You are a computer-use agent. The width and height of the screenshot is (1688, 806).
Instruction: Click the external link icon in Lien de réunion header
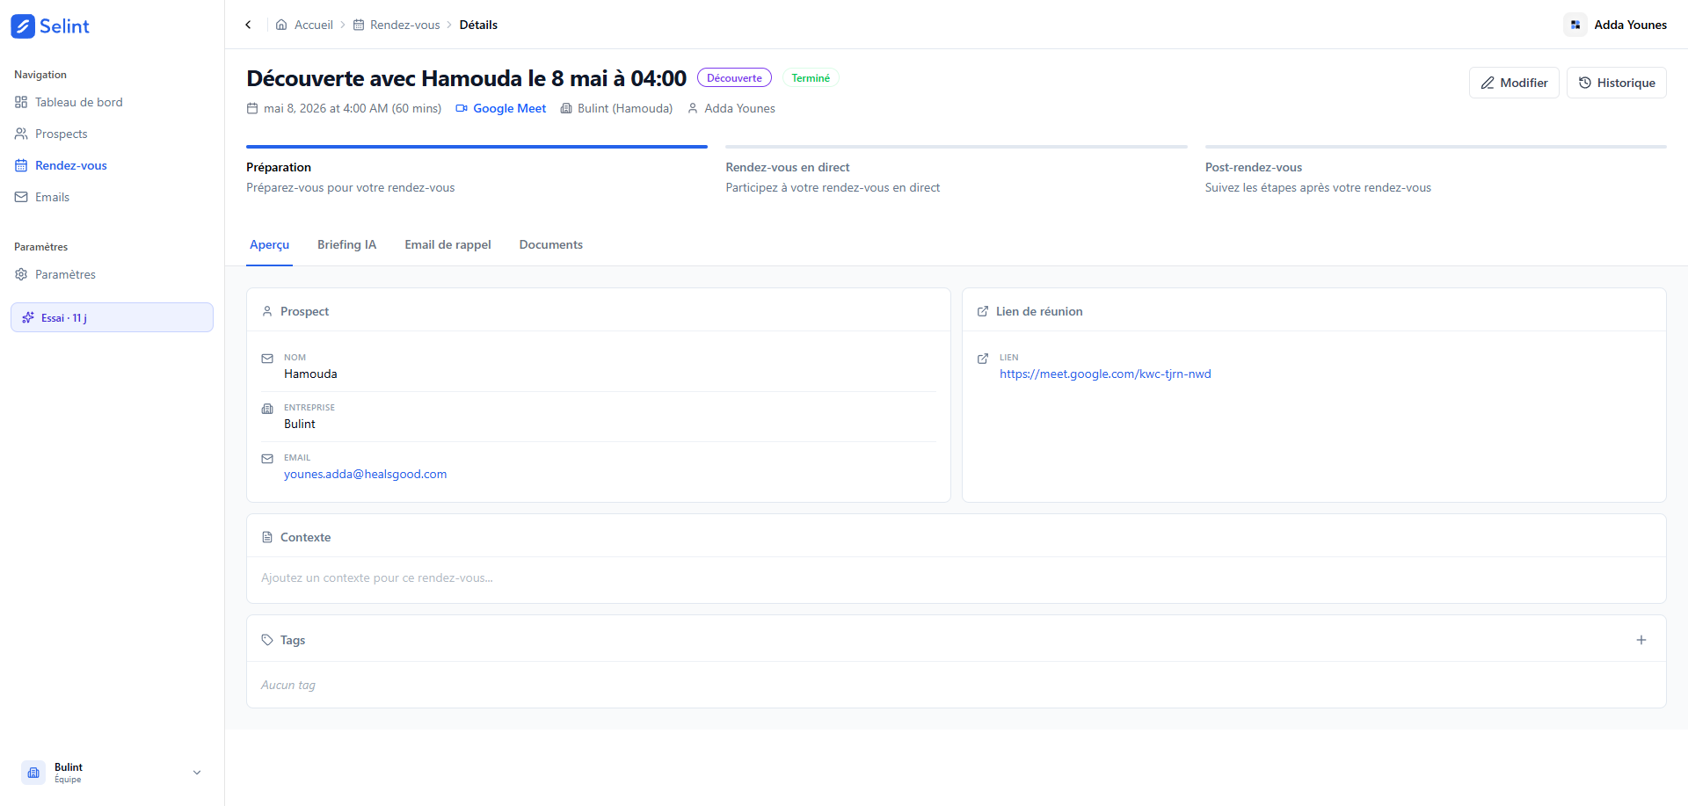[x=983, y=311]
